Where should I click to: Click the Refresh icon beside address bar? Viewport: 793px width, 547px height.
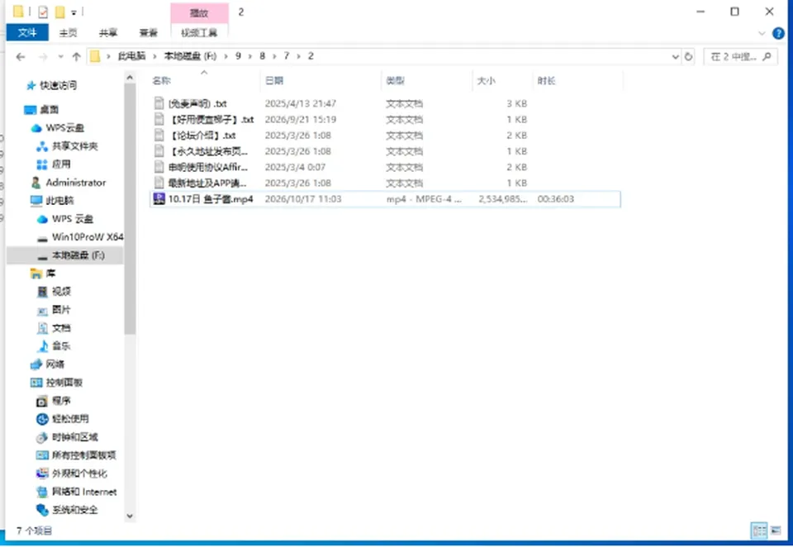click(688, 57)
